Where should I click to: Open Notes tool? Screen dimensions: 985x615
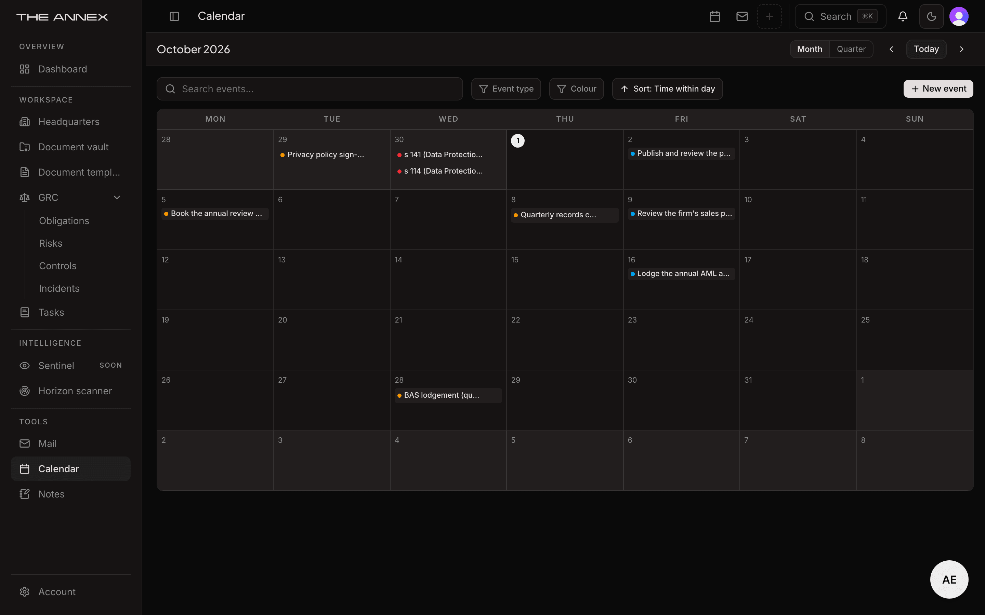70,494
